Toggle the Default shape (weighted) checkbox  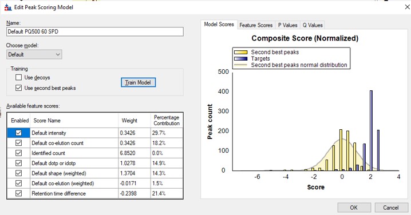click(18, 173)
